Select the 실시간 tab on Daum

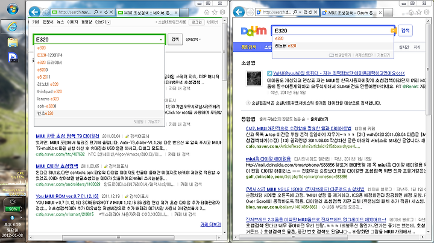click(404, 48)
